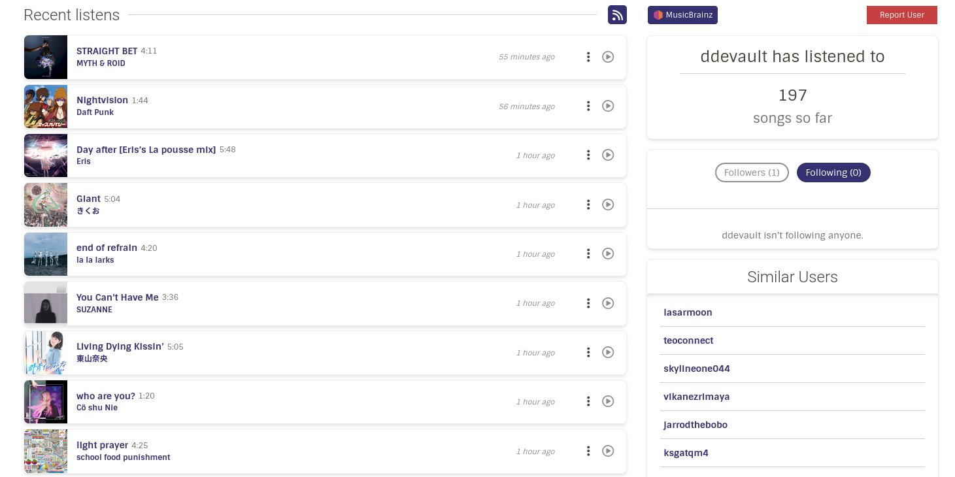Open the end of refrain title
955x477 pixels.
(107, 248)
